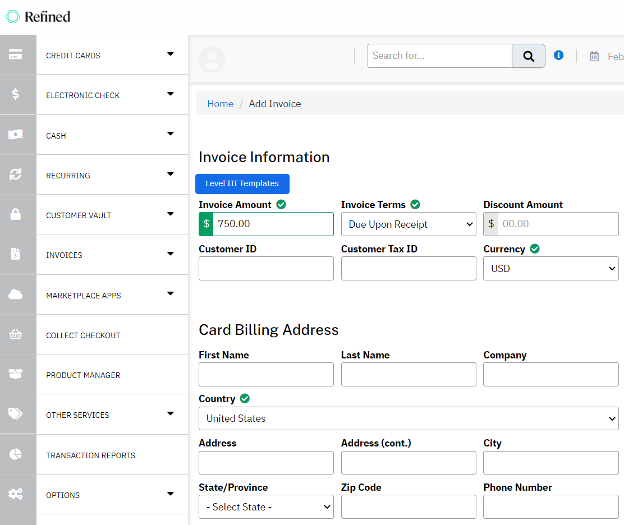Image resolution: width=624 pixels, height=525 pixels.
Task: Open Product Manager menu item
Action: [83, 375]
